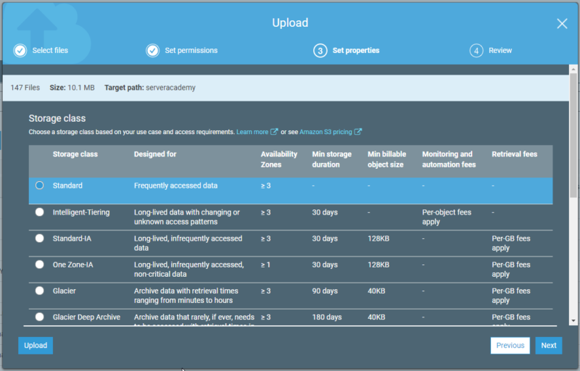Go to the Review step tab

pyautogui.click(x=500, y=51)
